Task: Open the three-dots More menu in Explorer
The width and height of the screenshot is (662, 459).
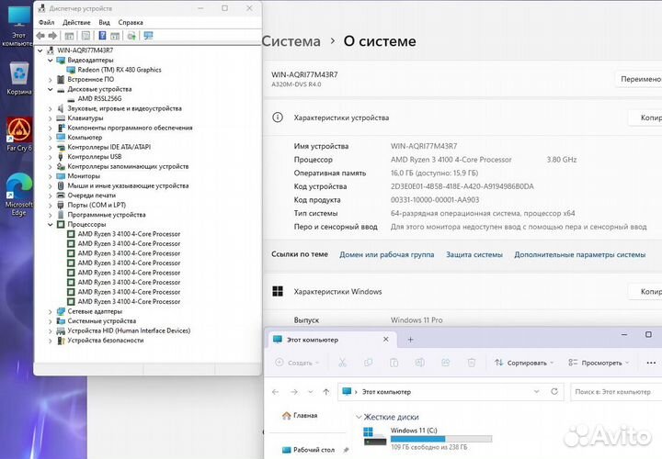Action: click(651, 363)
